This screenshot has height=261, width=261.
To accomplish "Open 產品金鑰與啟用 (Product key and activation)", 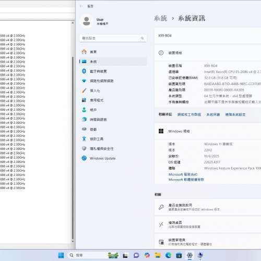I will click(x=208, y=207).
